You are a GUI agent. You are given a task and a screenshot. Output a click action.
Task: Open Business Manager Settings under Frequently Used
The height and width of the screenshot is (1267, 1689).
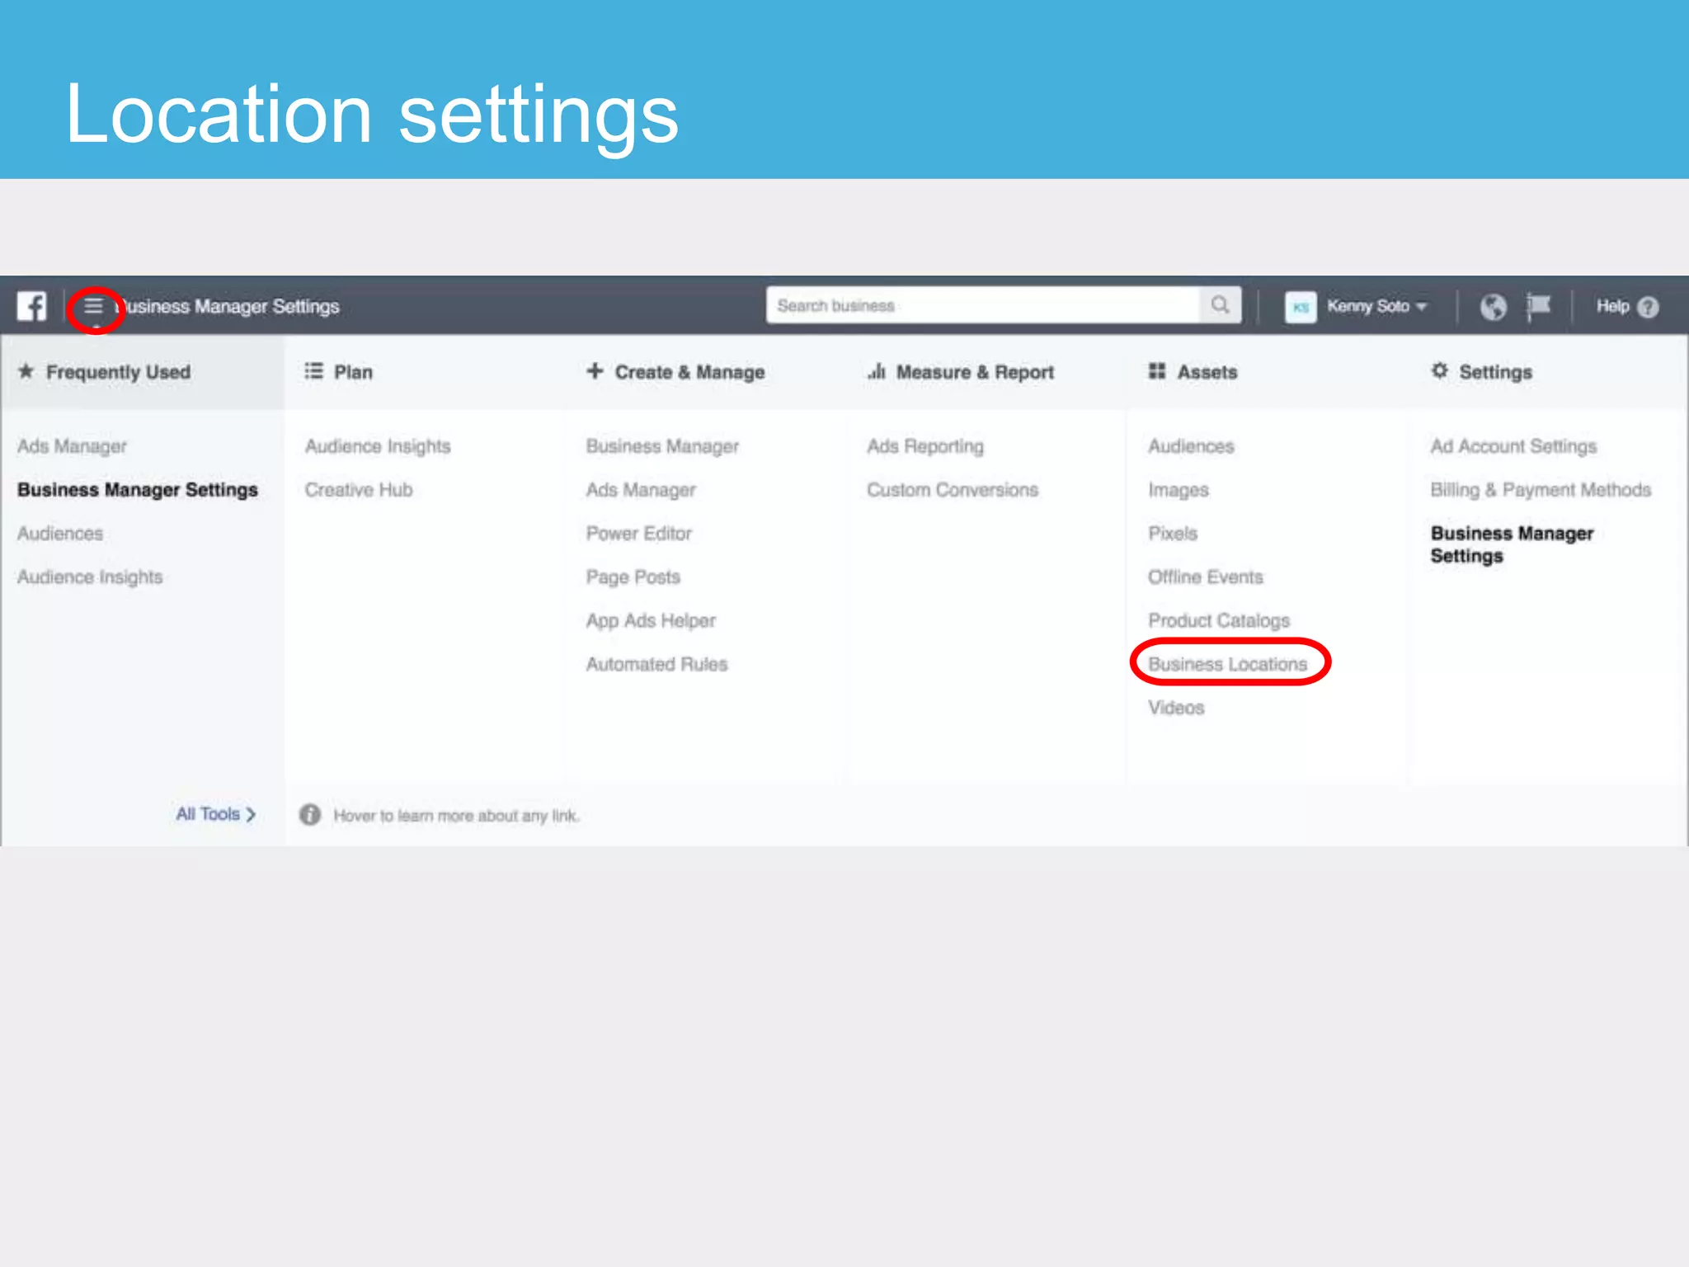(x=138, y=490)
